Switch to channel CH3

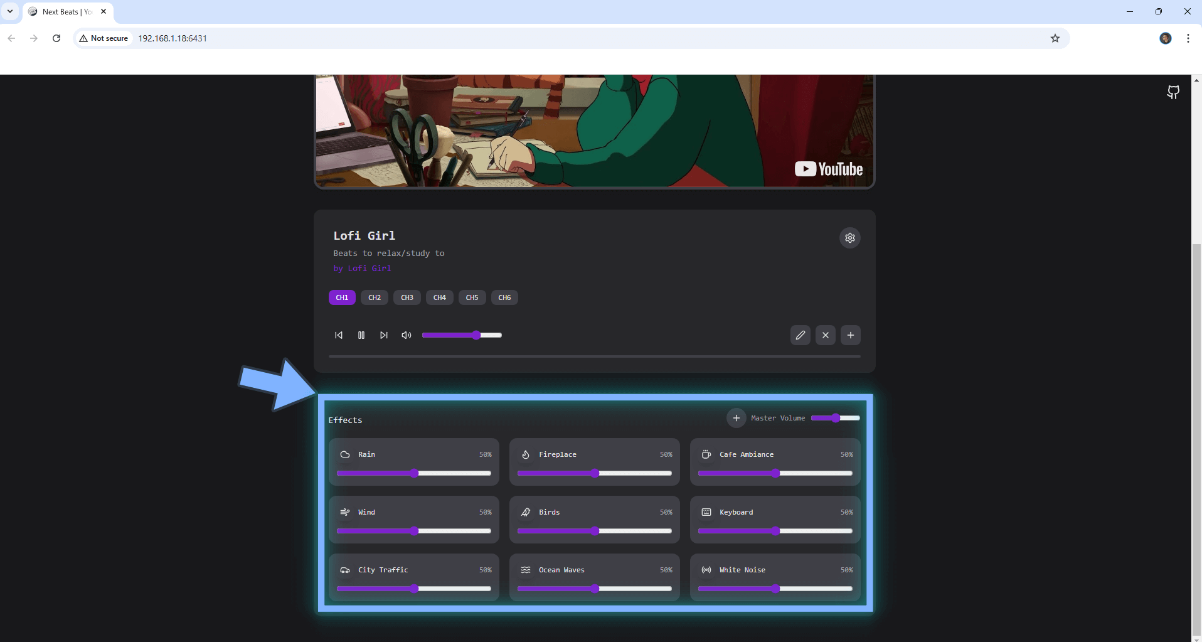click(407, 297)
